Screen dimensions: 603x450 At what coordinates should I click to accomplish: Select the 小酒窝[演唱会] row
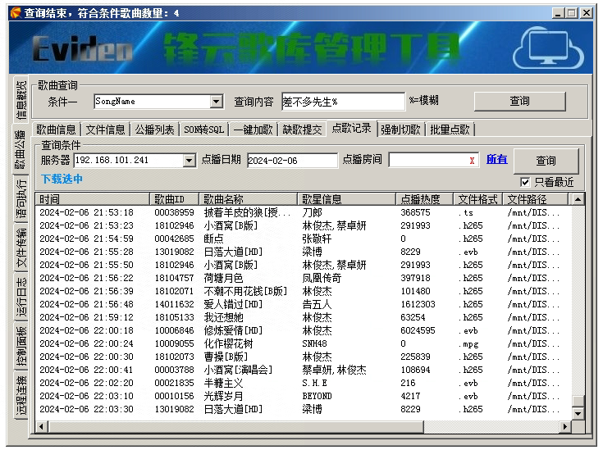coord(303,370)
